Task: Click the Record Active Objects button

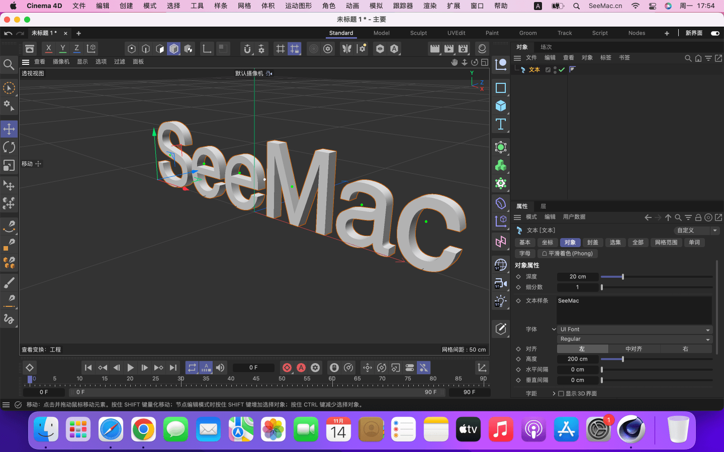Action: 287,368
